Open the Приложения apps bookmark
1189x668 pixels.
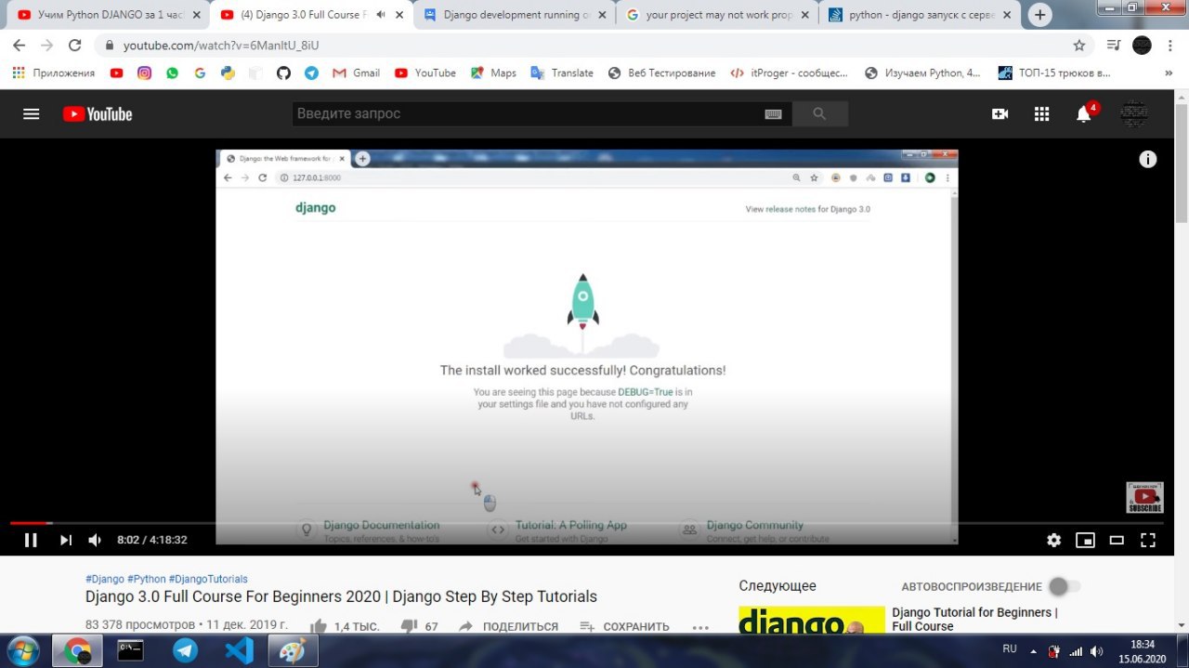click(54, 72)
